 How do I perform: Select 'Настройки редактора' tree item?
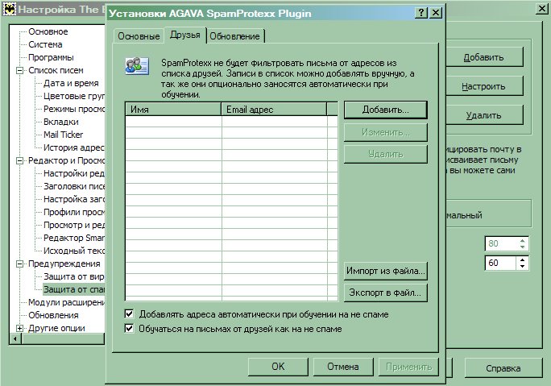[x=74, y=173]
